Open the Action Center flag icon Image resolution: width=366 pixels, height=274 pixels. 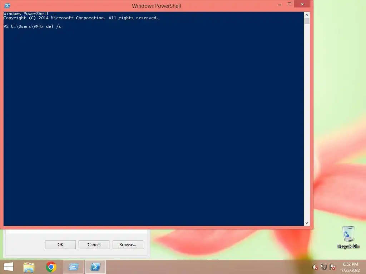pyautogui.click(x=332, y=267)
